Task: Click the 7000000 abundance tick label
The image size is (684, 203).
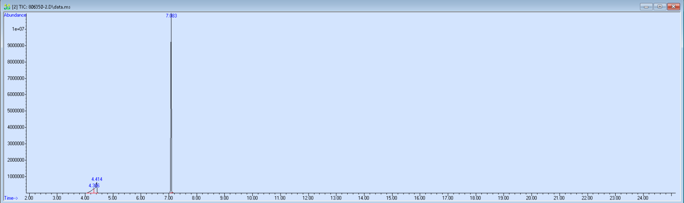Action: click(x=16, y=78)
